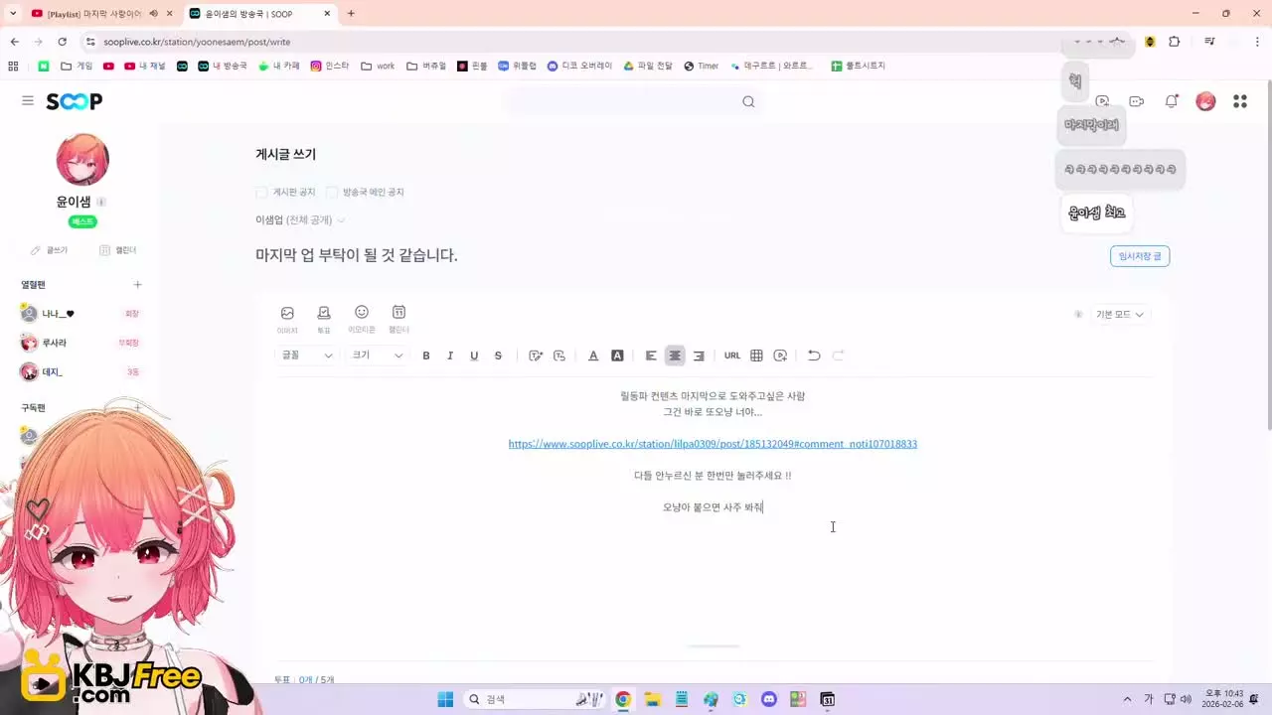Open the SOOP hamburger menu

tap(28, 101)
